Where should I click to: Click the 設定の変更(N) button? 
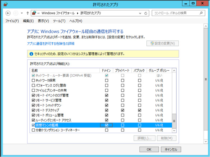(163, 43)
